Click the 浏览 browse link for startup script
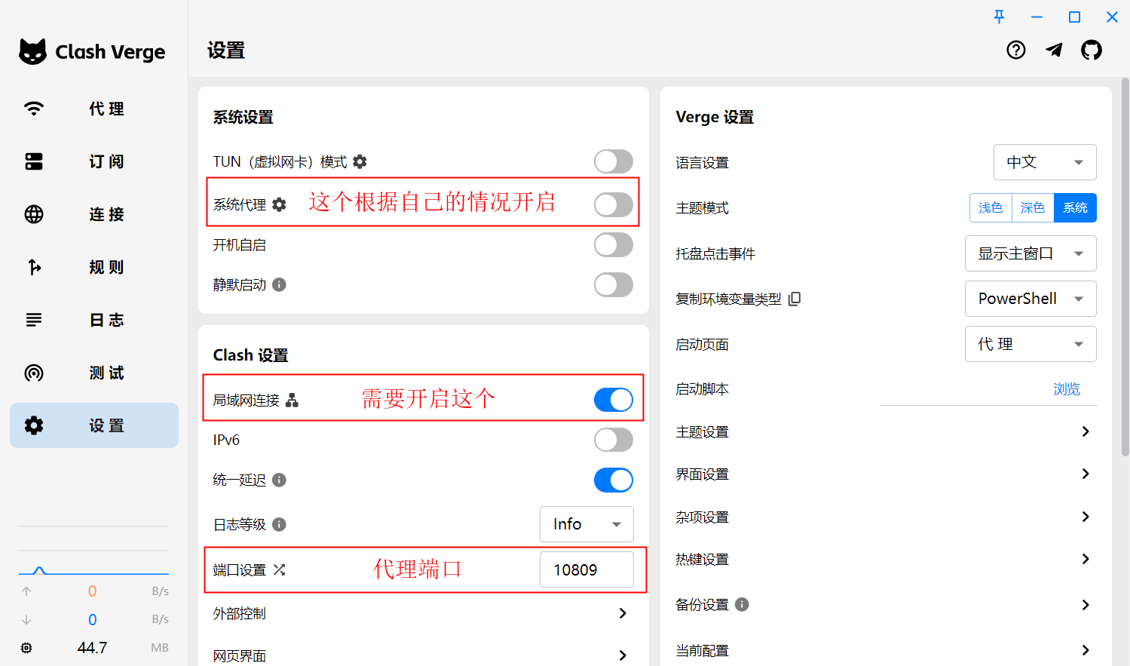 (1066, 389)
